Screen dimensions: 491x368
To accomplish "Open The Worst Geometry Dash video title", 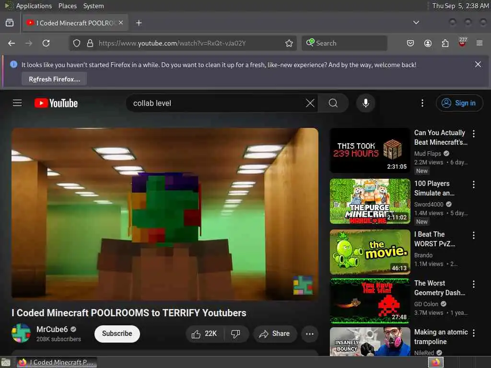I will [440, 287].
